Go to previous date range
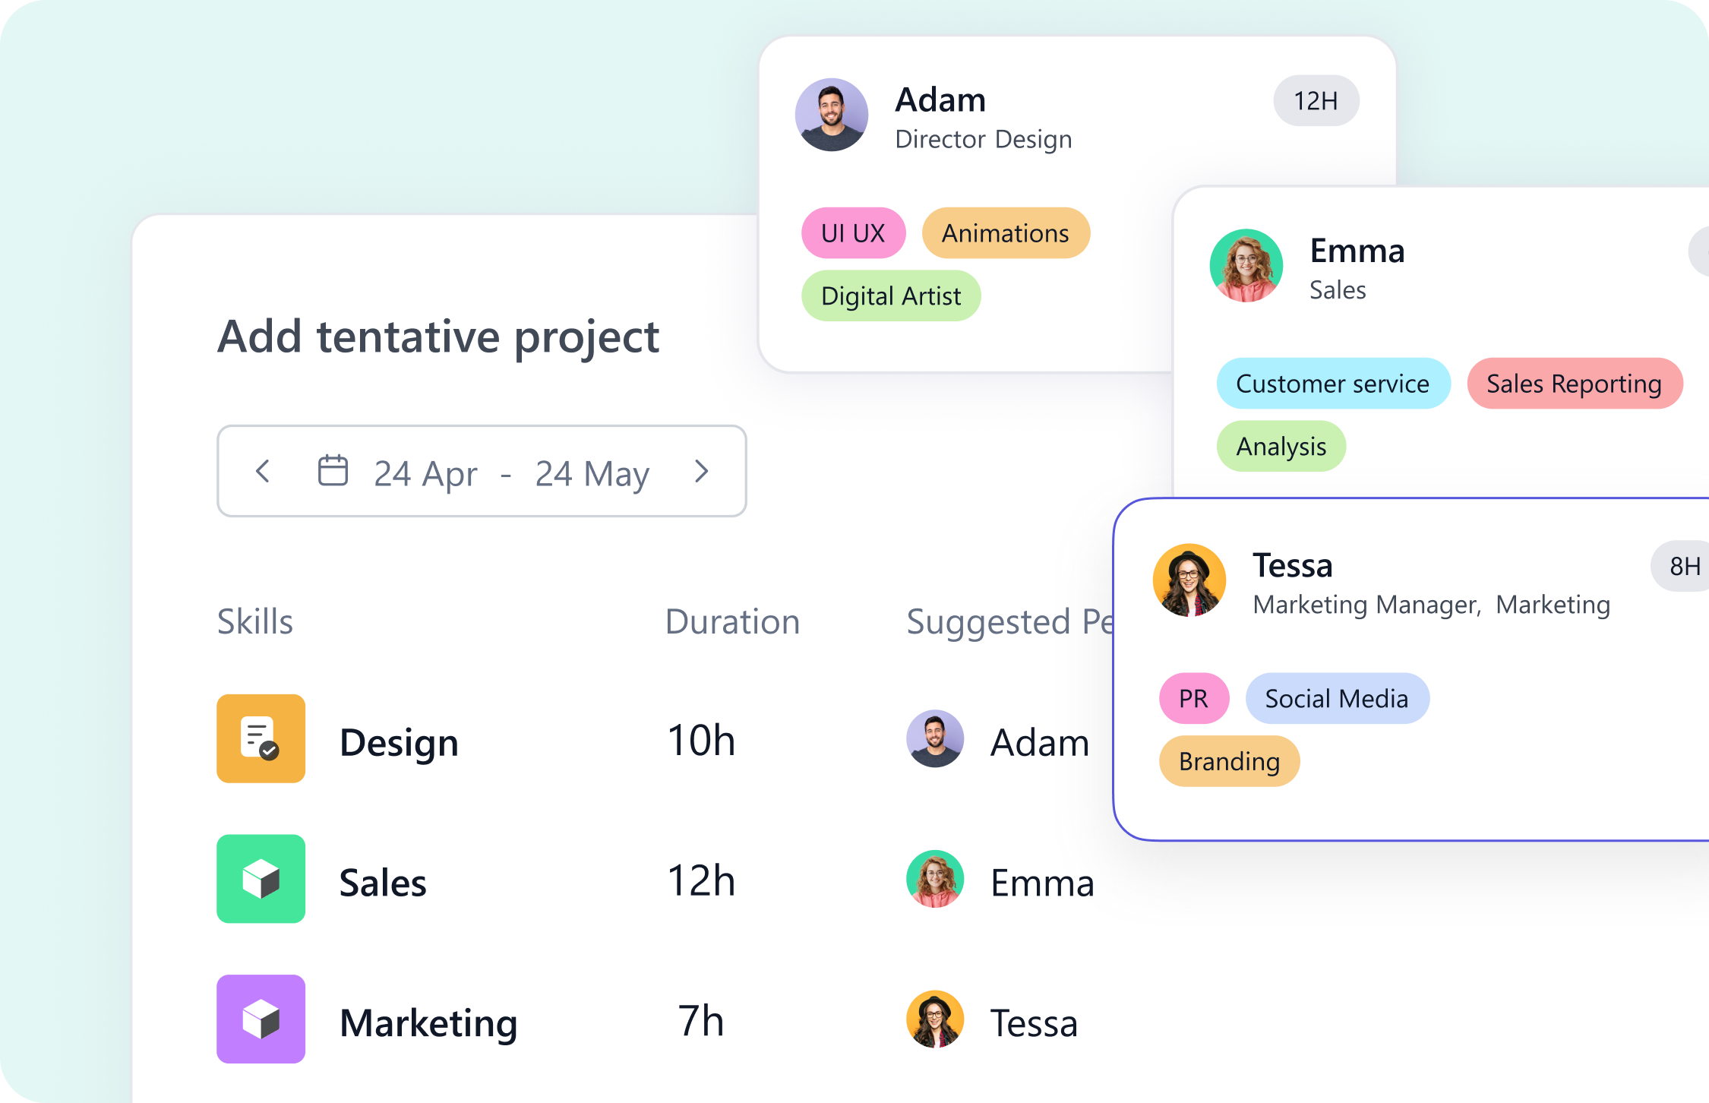1709x1103 pixels. (x=263, y=471)
